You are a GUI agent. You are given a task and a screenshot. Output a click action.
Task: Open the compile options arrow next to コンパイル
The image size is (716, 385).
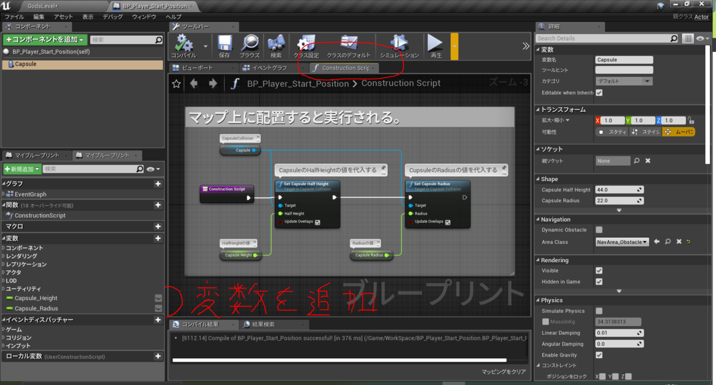point(206,46)
